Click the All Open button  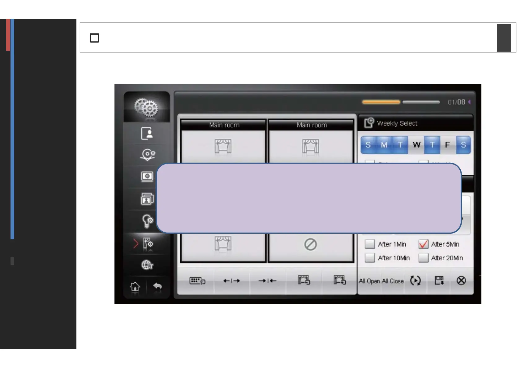coord(369,281)
